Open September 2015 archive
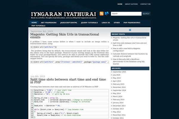This screenshot has height=119, width=179. [119, 72]
